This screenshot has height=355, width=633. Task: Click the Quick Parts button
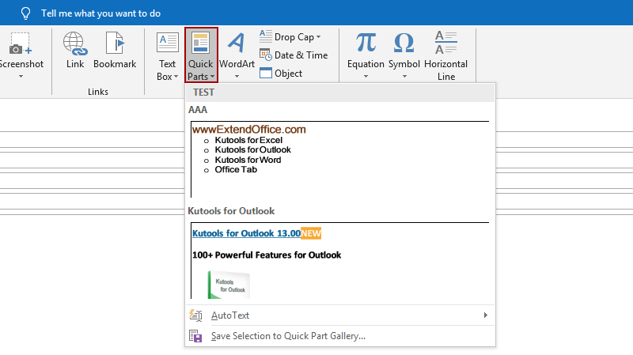pyautogui.click(x=201, y=55)
